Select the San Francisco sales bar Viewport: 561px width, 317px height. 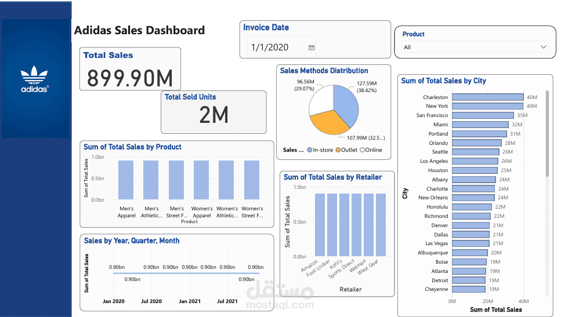pos(483,115)
